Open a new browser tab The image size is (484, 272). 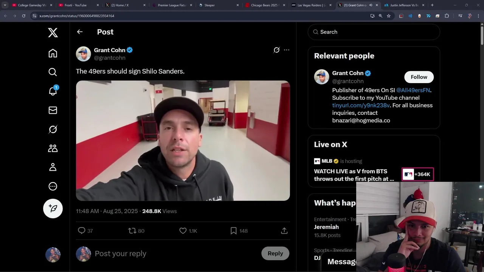(432, 5)
